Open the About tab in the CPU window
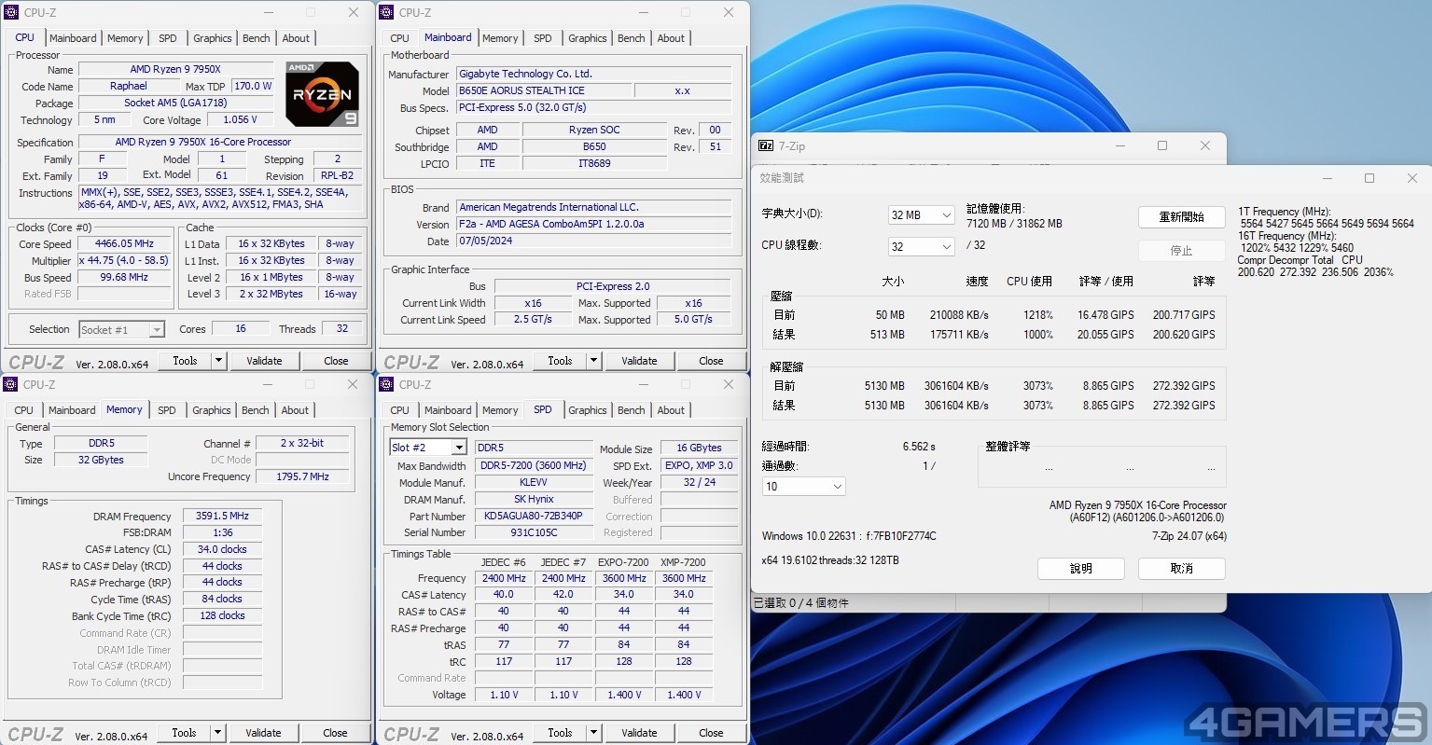Viewport: 1432px width, 745px height. coord(296,38)
